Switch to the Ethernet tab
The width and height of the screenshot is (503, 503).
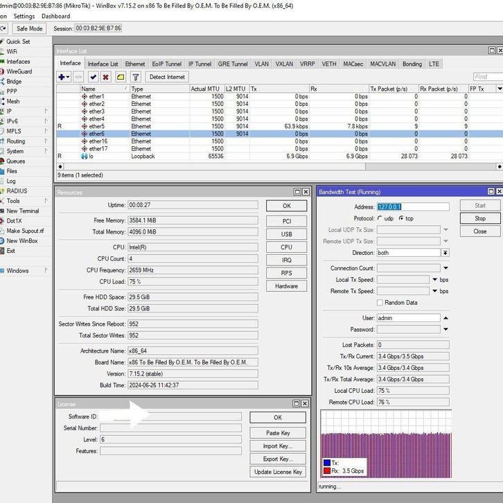[135, 64]
